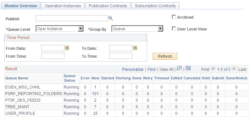Screen dimensions: 251x120
Task: Select the Monitor Overview tab
Action: tap(21, 6)
